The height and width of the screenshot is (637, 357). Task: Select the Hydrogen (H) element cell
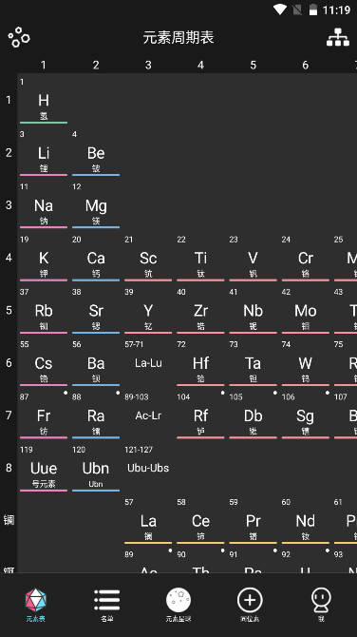click(44, 100)
